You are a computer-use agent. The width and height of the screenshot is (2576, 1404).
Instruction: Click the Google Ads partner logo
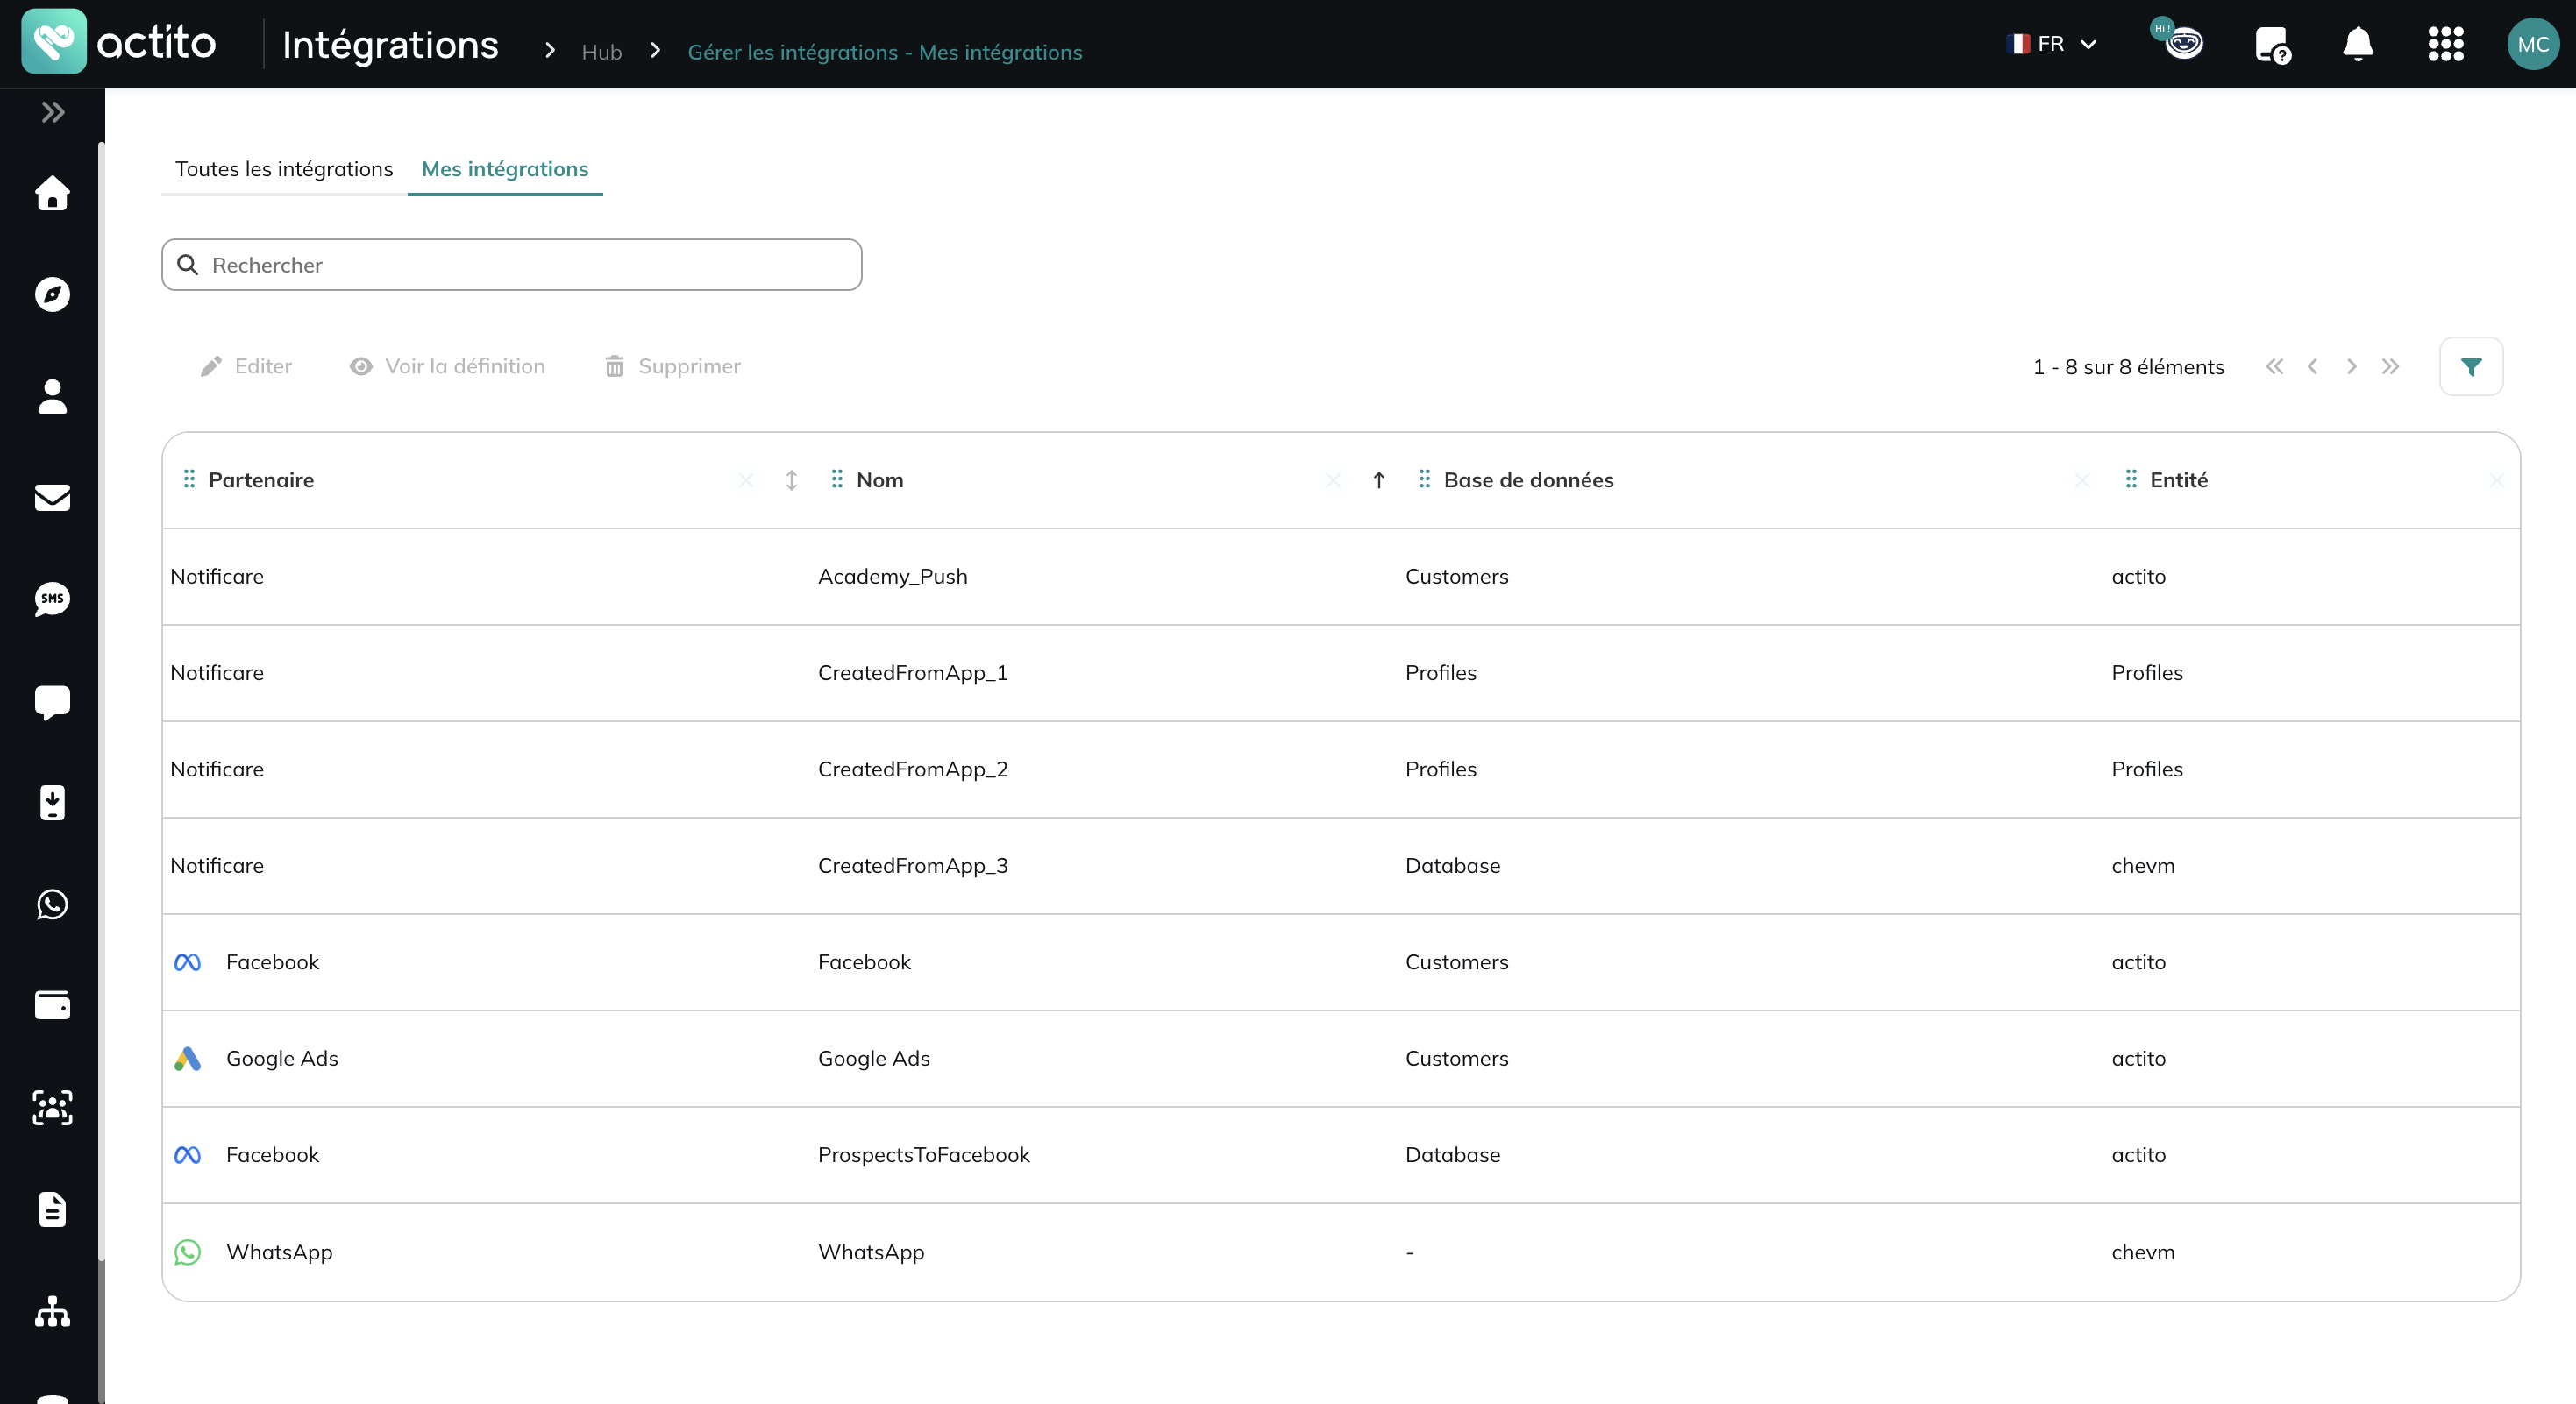pos(188,1060)
